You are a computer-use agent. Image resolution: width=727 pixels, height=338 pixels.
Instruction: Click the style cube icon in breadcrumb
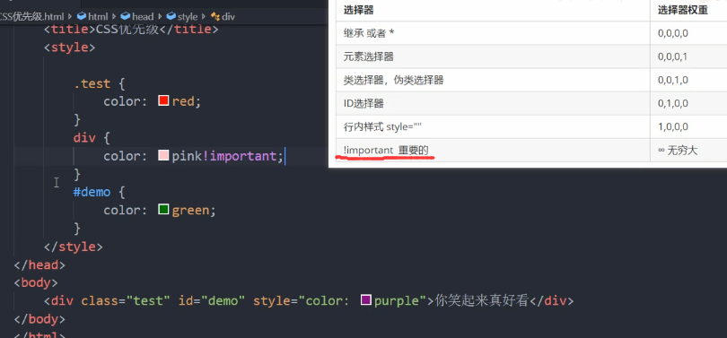click(x=171, y=17)
